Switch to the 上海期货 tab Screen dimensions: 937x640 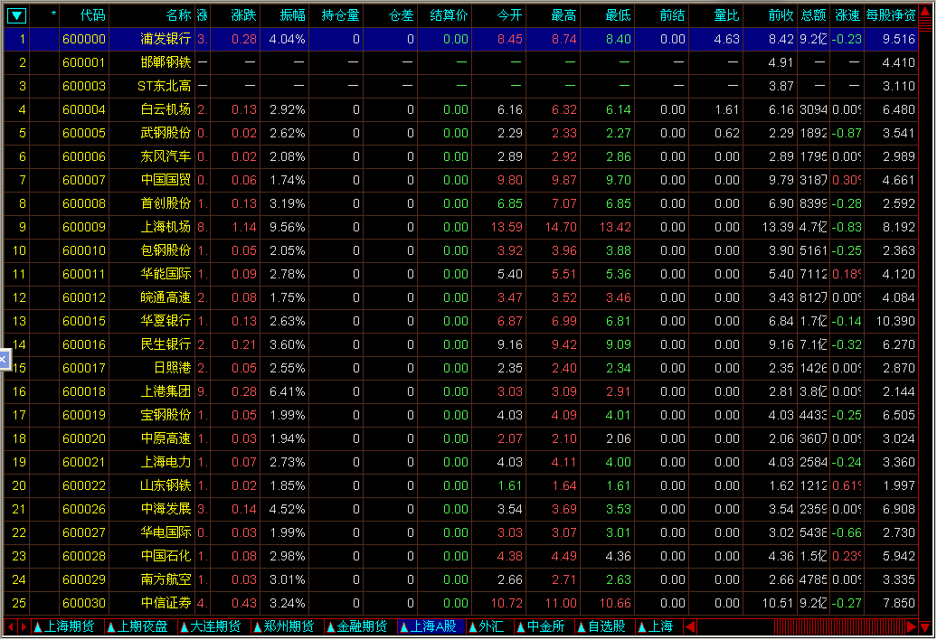64,626
